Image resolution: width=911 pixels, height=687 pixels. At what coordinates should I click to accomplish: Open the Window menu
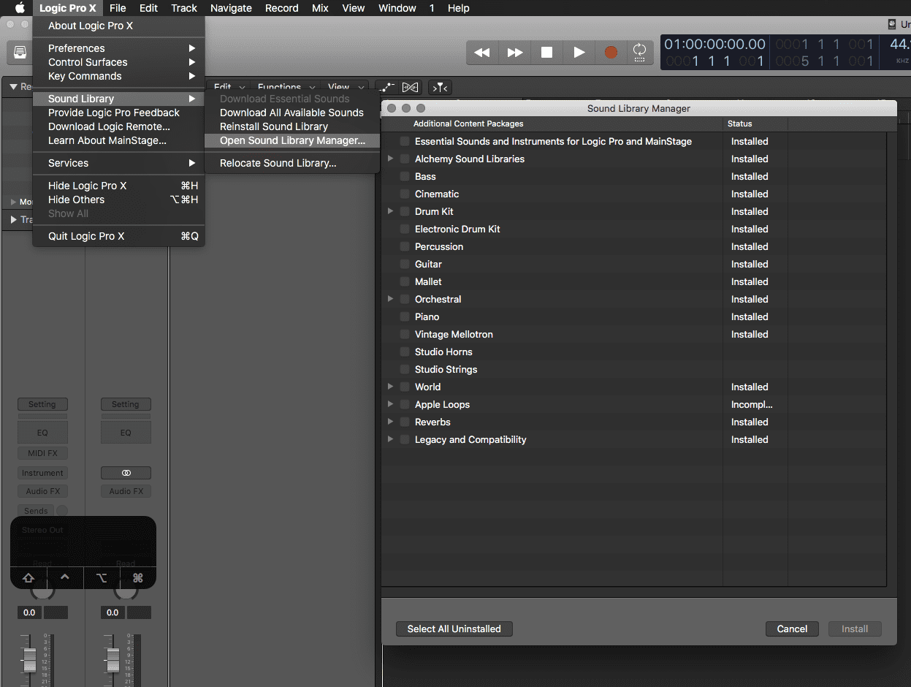point(397,8)
